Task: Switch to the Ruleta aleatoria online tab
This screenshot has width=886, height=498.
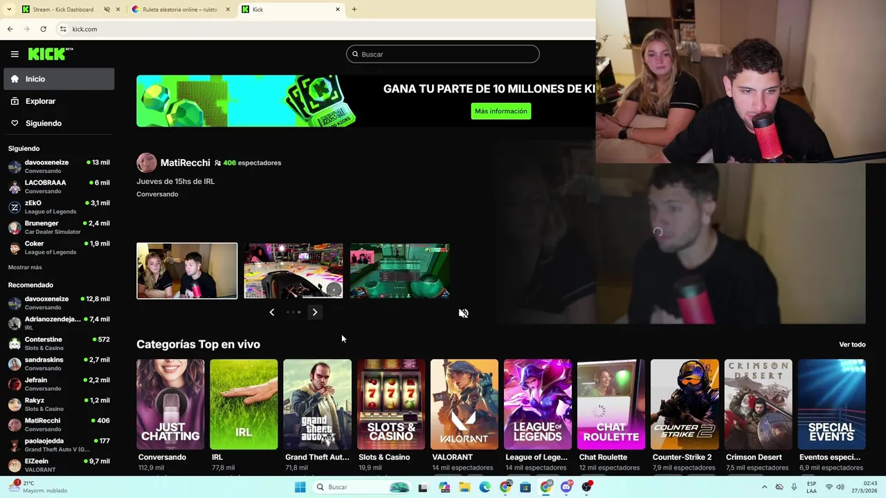Action: [x=179, y=10]
